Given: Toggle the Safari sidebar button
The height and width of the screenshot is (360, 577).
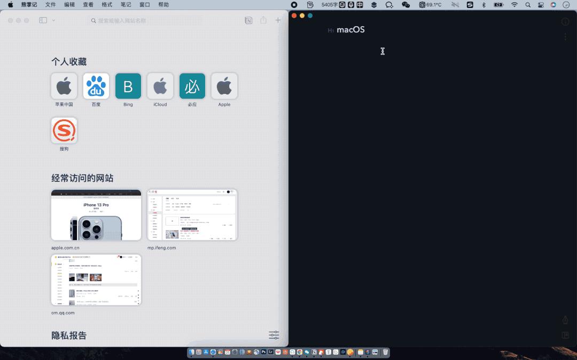Looking at the screenshot, I should click(x=43, y=20).
